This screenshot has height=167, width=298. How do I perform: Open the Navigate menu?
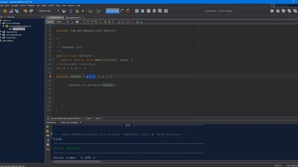(15, 6)
